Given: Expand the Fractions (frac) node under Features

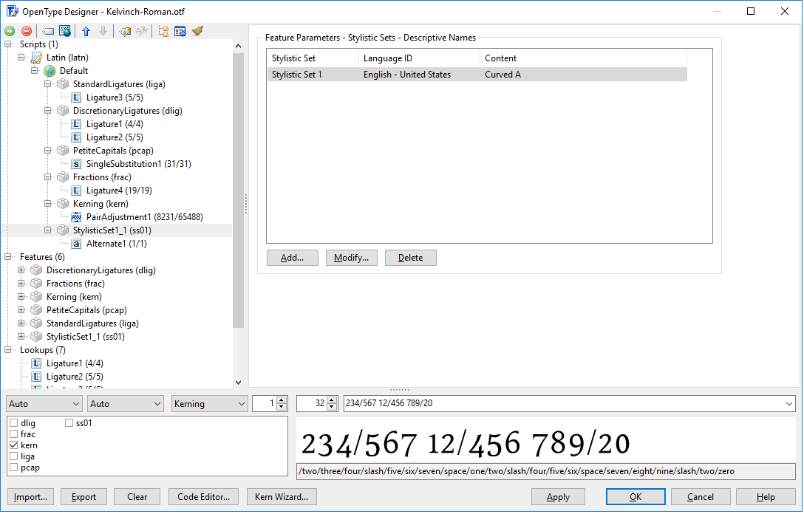Looking at the screenshot, I should (x=21, y=284).
